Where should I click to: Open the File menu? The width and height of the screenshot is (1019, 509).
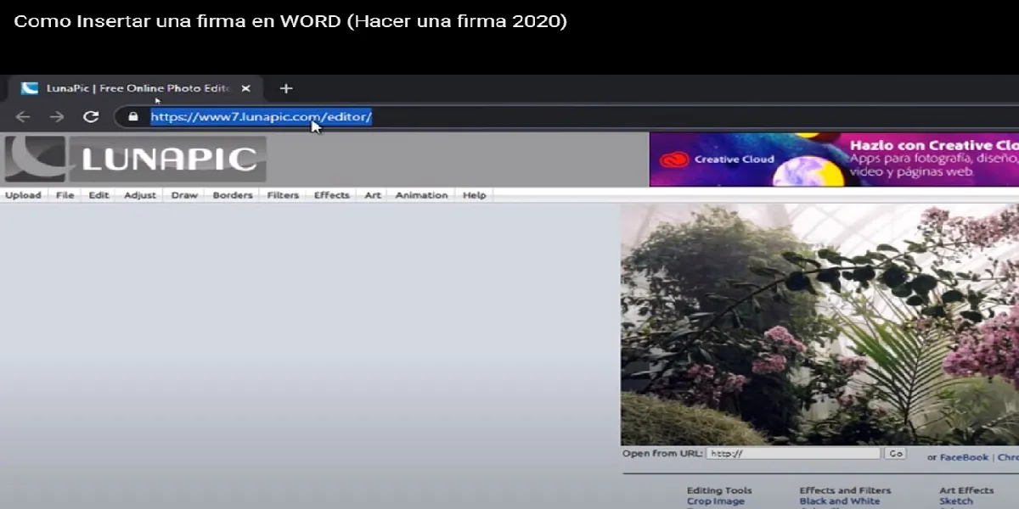65,195
